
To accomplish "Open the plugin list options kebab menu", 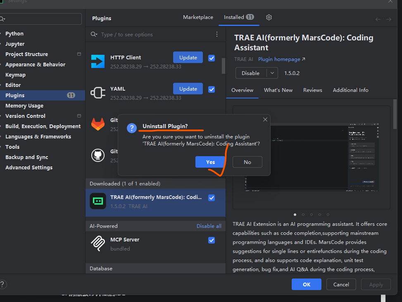I will coord(217,34).
